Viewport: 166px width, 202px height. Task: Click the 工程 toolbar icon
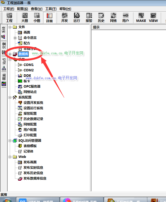click(9, 18)
